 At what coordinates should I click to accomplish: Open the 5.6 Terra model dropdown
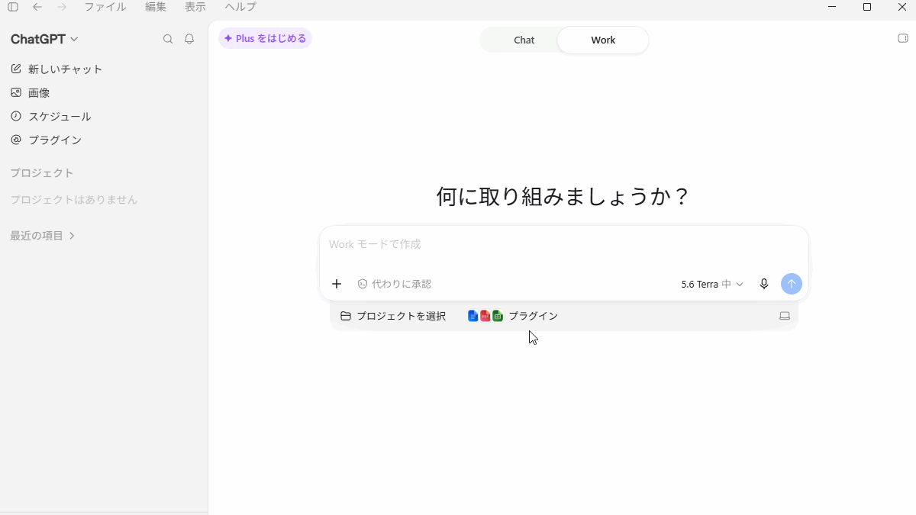click(x=711, y=284)
